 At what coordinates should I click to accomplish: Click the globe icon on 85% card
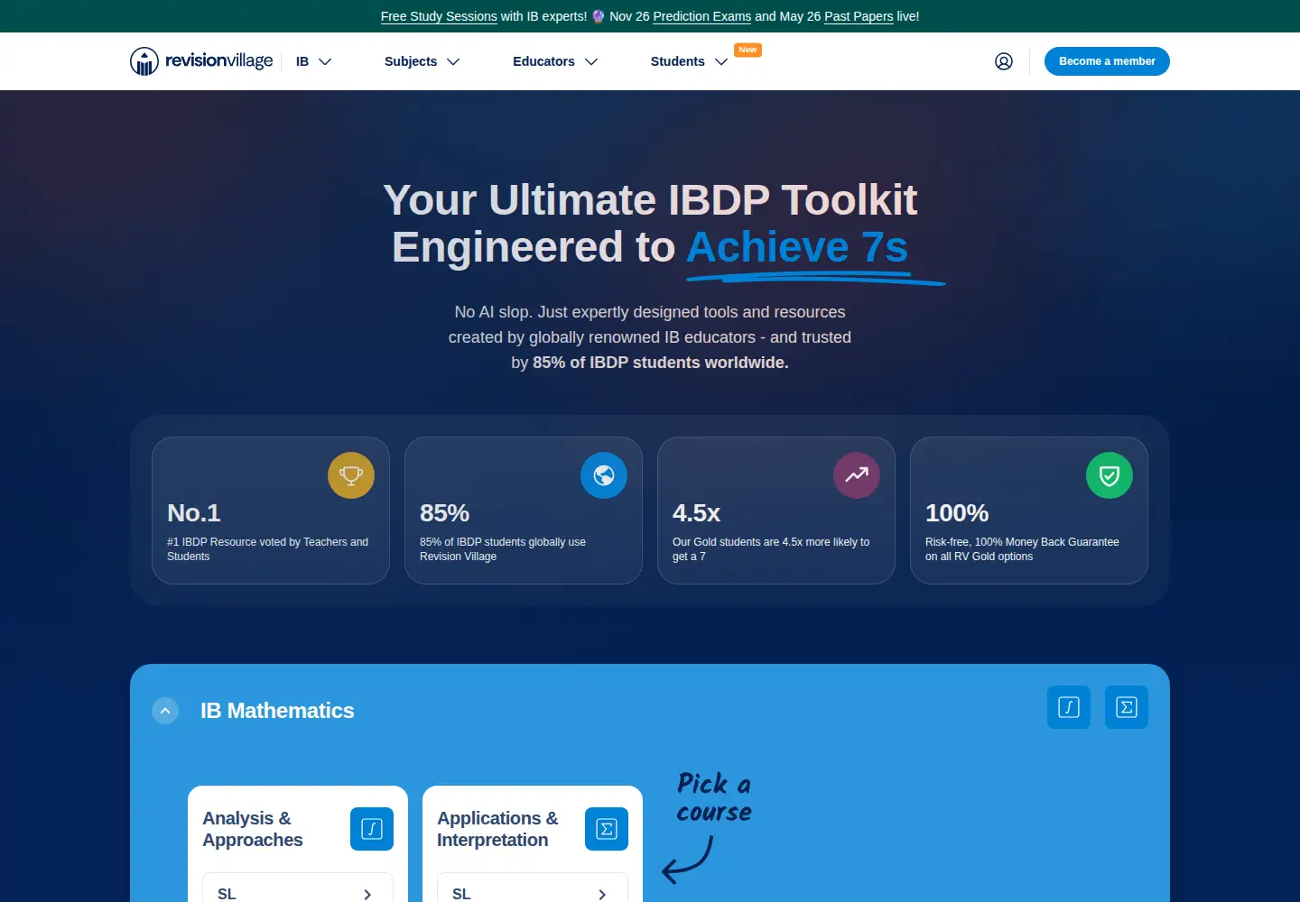(604, 475)
